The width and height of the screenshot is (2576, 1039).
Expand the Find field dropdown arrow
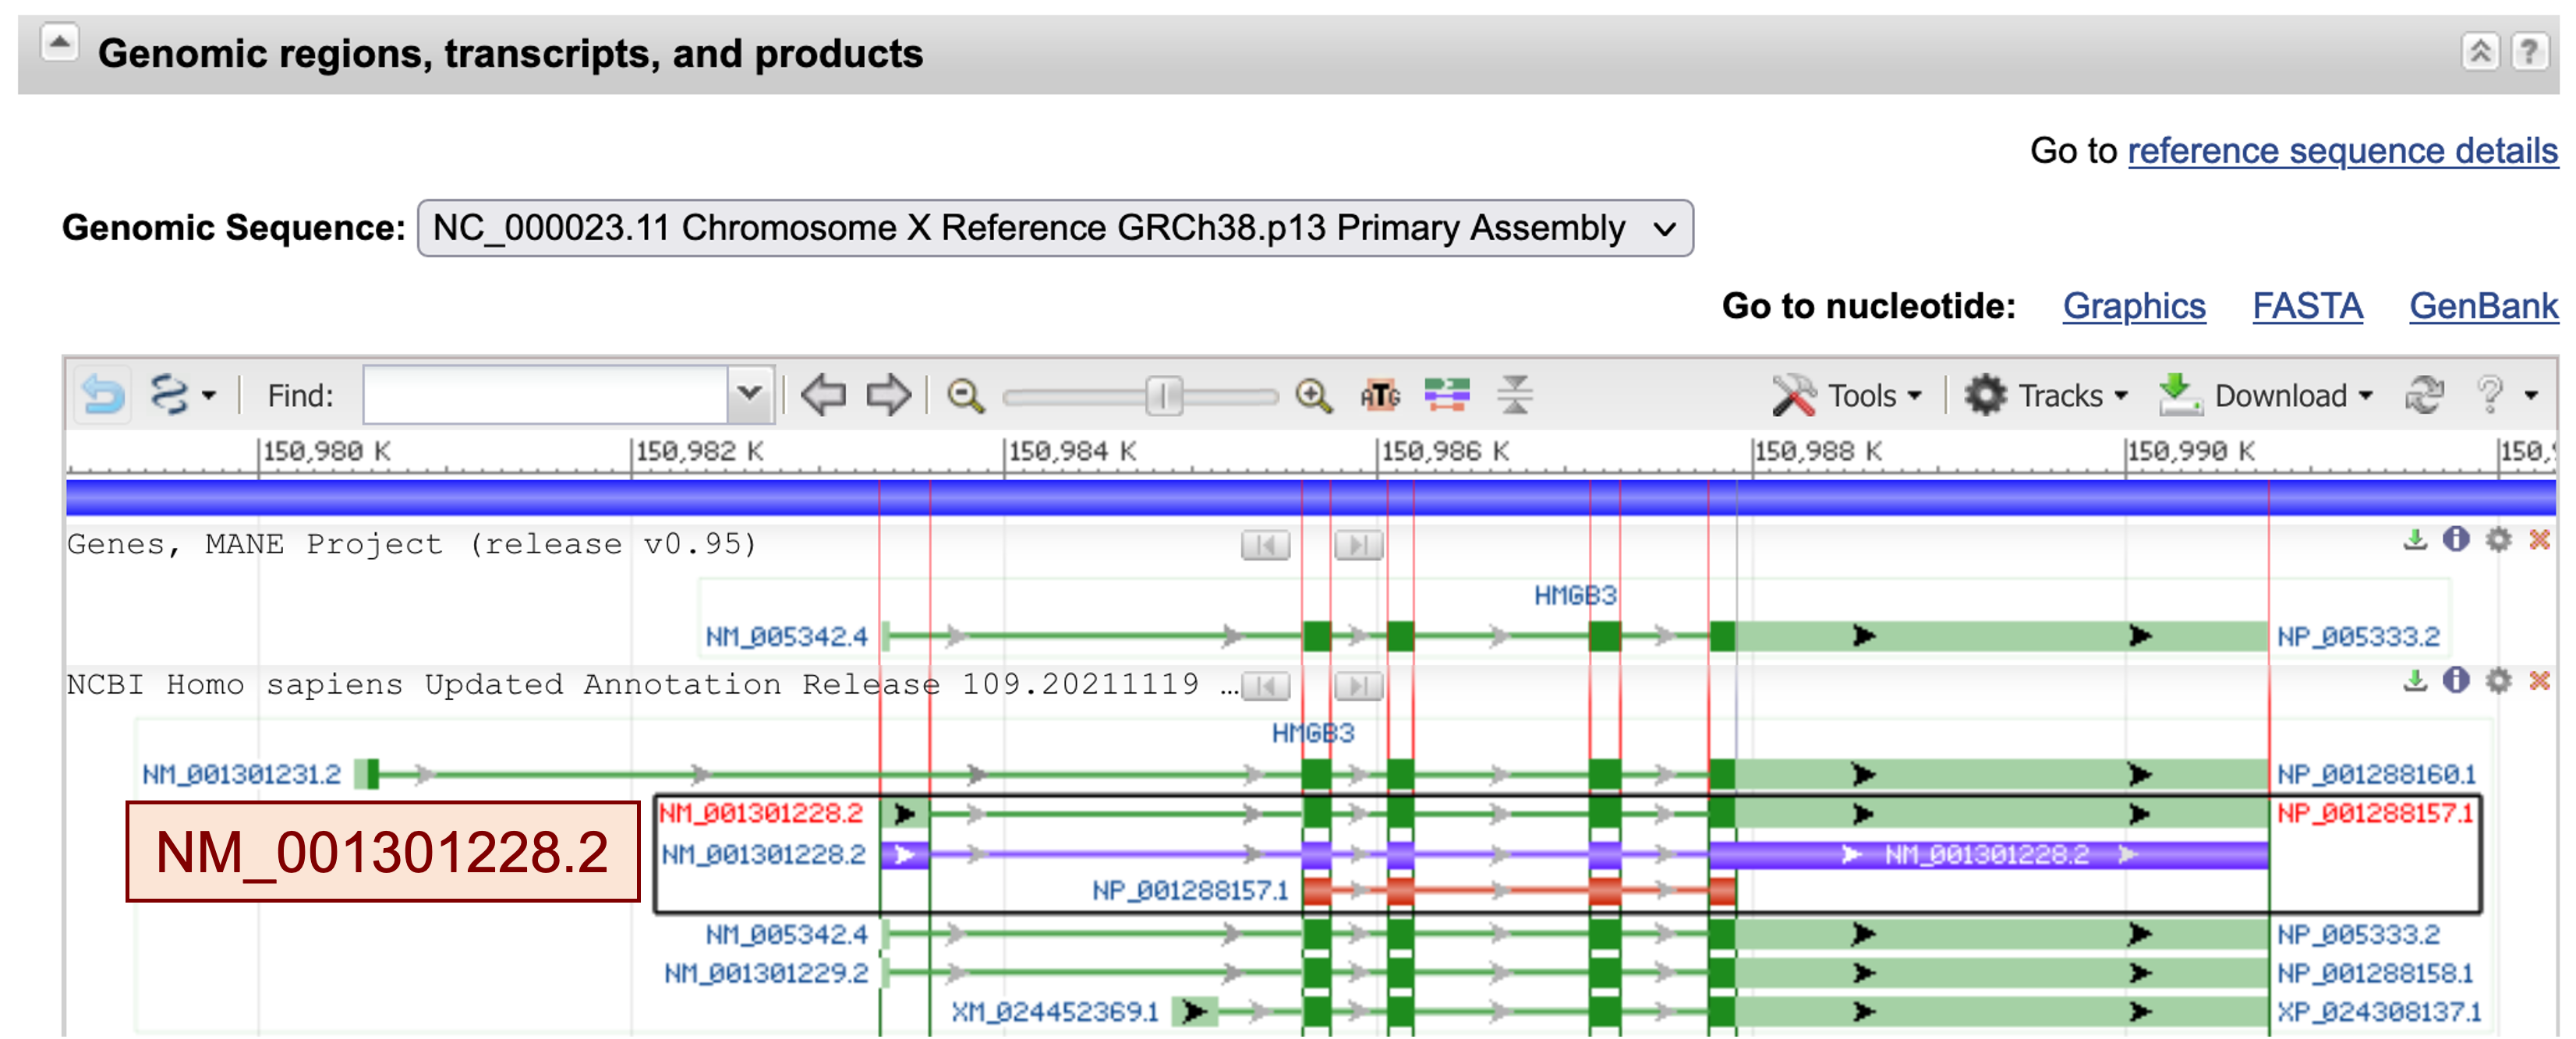pyautogui.click(x=750, y=395)
